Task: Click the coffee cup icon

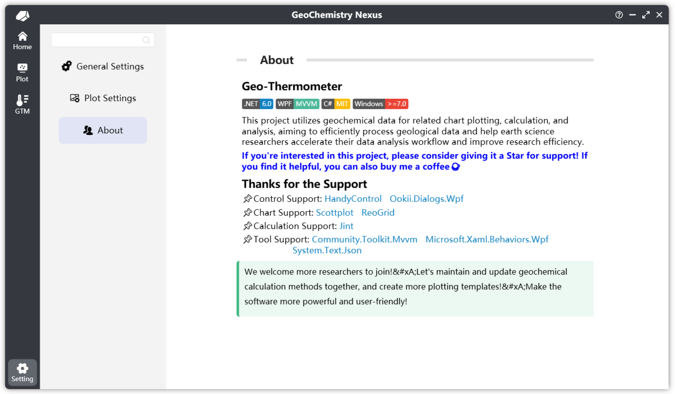Action: [x=455, y=167]
